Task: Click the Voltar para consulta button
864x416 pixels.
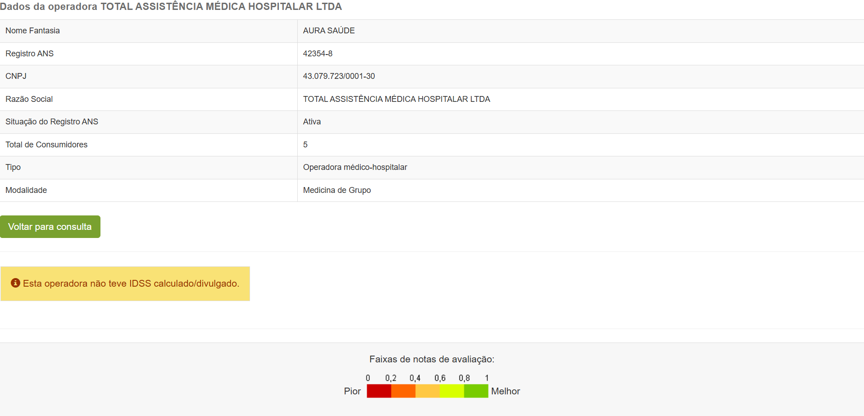Action: 50,227
